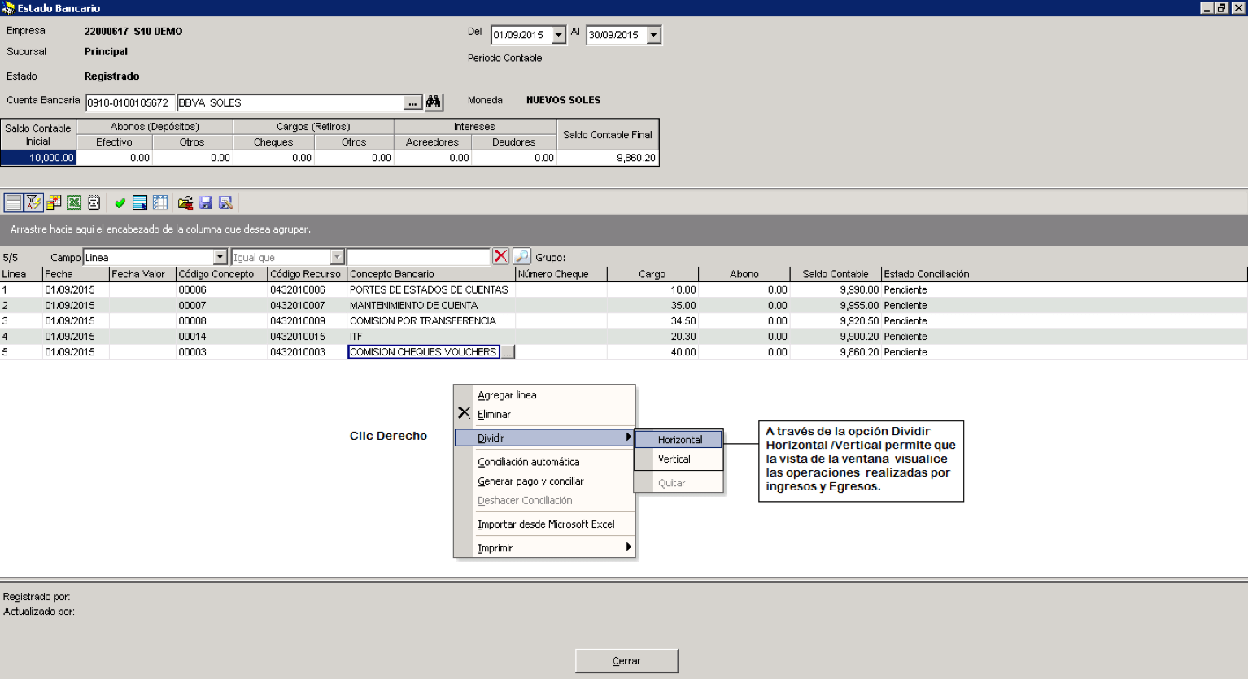Toggle the quick filter funnel icon
This screenshot has height=679, width=1248.
coord(33,202)
